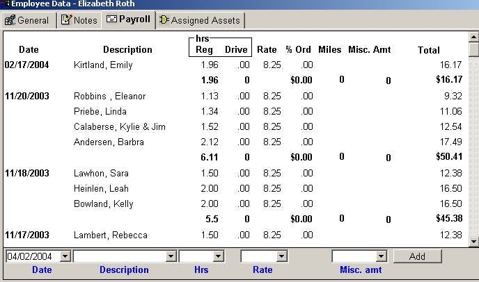Click the empty Misc. amt entry field
Image resolution: width=479 pixels, height=282 pixels.
tap(354, 256)
